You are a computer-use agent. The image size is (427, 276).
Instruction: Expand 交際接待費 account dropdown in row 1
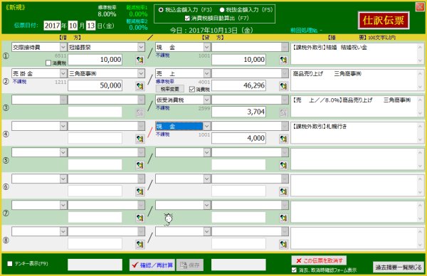63,47
